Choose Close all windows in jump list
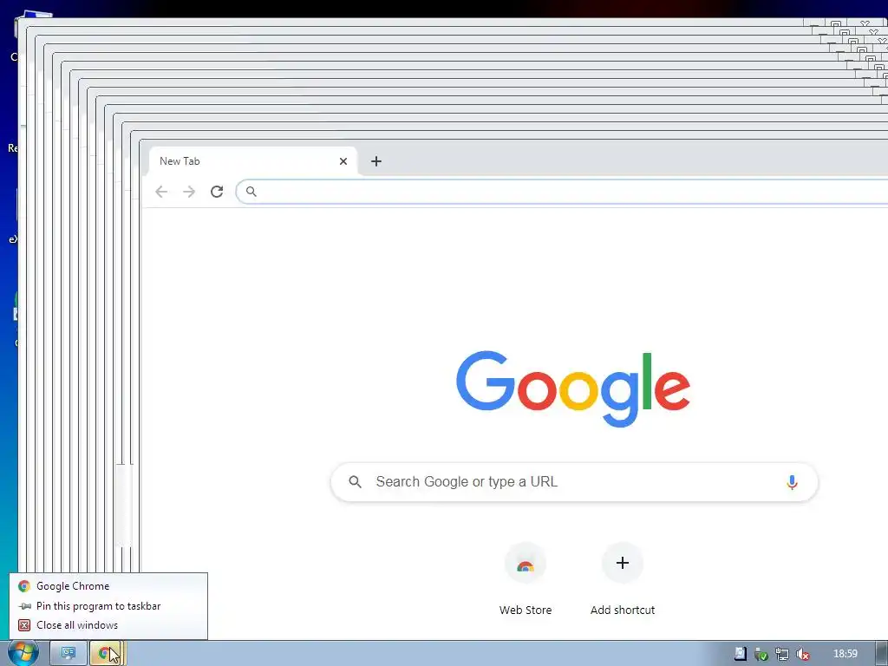 pos(108,625)
